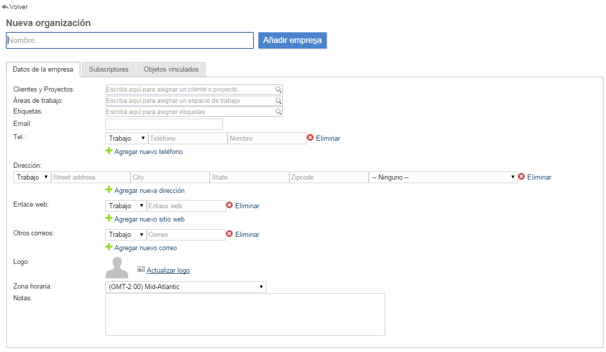The height and width of the screenshot is (352, 606).
Task: Click the Volver back arrow icon
Action: point(5,7)
